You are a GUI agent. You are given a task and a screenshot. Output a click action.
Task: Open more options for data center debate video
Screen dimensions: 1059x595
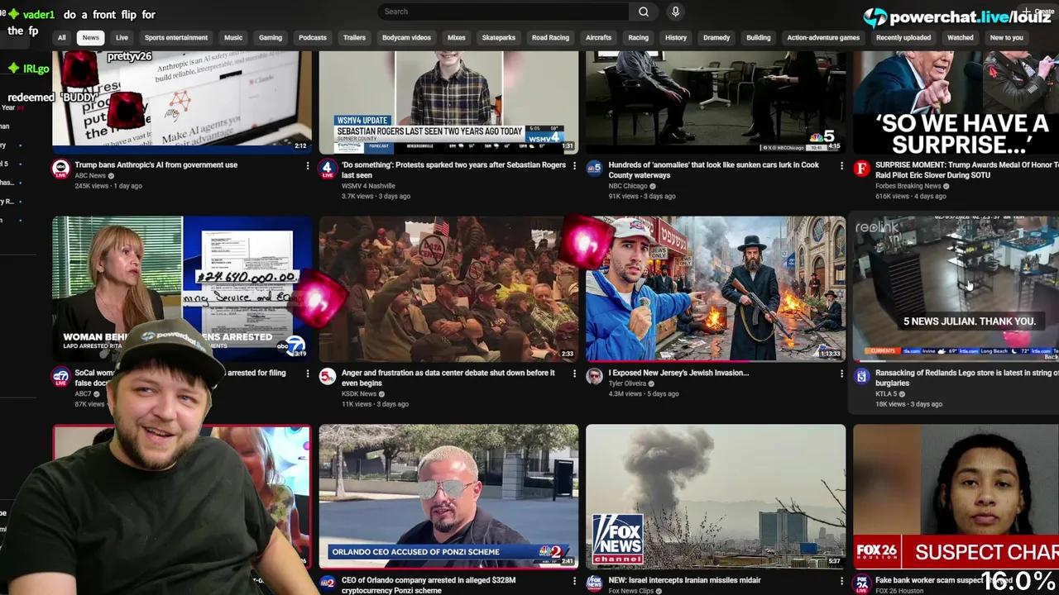tap(574, 374)
